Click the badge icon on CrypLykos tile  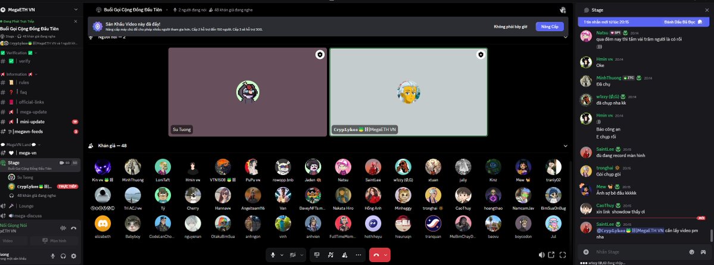[x=481, y=55]
